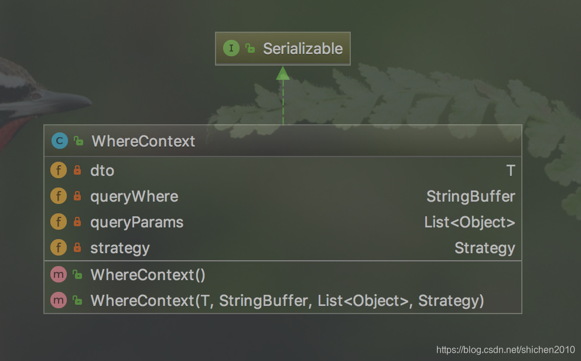The image size is (581, 361).
Task: Click the Strategy type of strategy field
Action: (484, 248)
